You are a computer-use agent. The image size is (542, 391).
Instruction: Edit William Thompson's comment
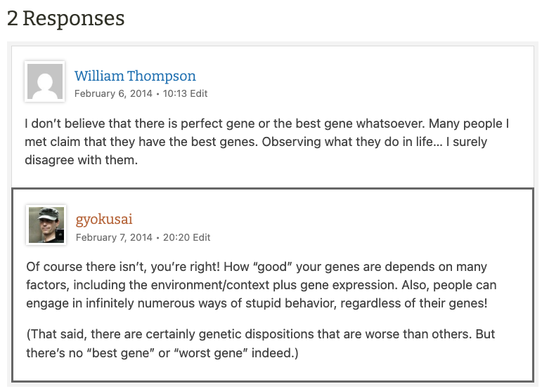[x=199, y=93]
